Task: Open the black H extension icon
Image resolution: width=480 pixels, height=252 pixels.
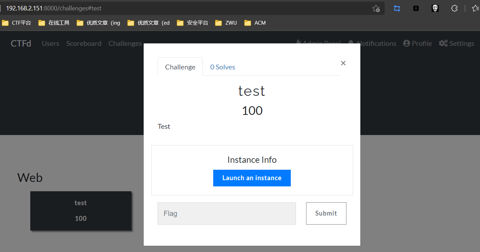Action: (x=416, y=8)
